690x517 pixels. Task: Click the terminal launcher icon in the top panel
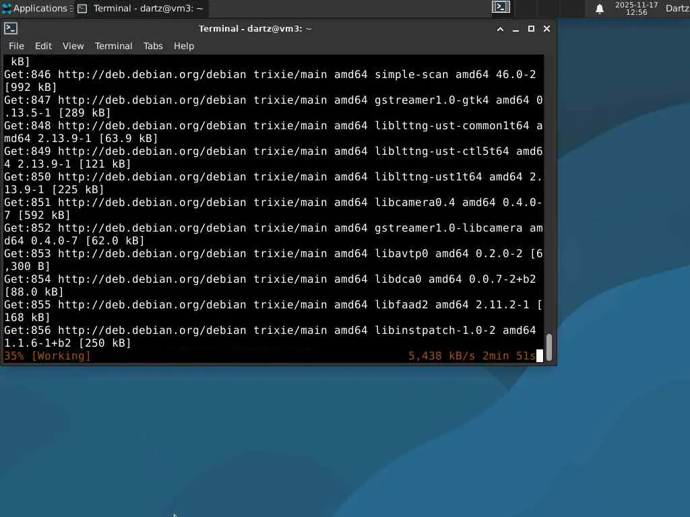point(501,7)
